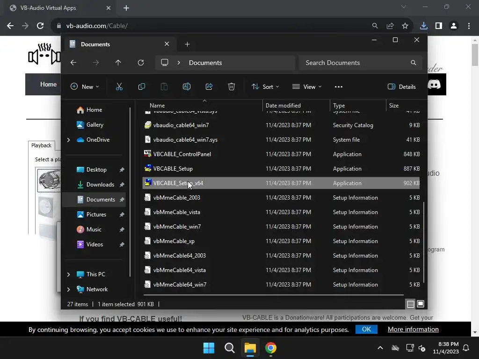Click Chrome taskbar icon
Screen dimensions: 479x359
pyautogui.click(x=271, y=348)
